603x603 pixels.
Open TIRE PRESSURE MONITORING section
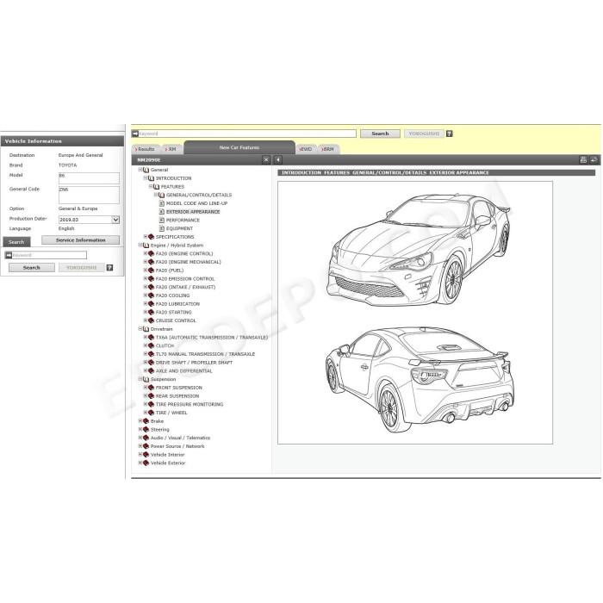coord(190,404)
